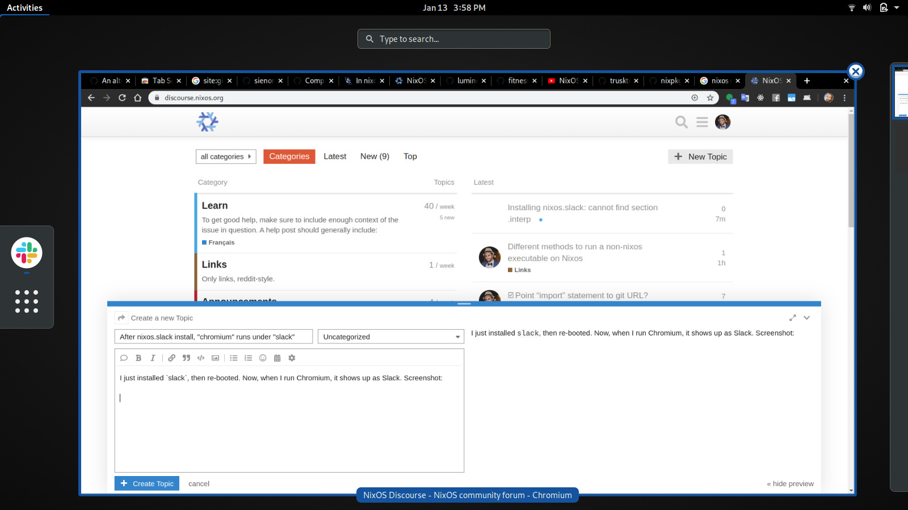The height and width of the screenshot is (510, 908).
Task: Adjust composer height via grippie handle
Action: point(464,304)
